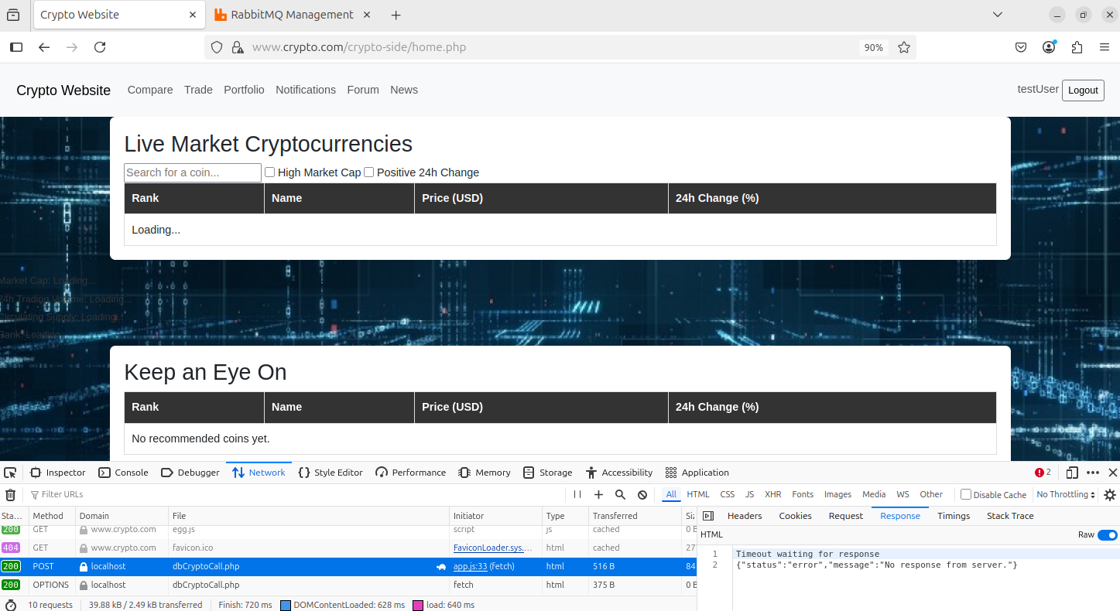The width and height of the screenshot is (1120, 611).
Task: Toggle responsive design mode icon
Action: (1072, 473)
